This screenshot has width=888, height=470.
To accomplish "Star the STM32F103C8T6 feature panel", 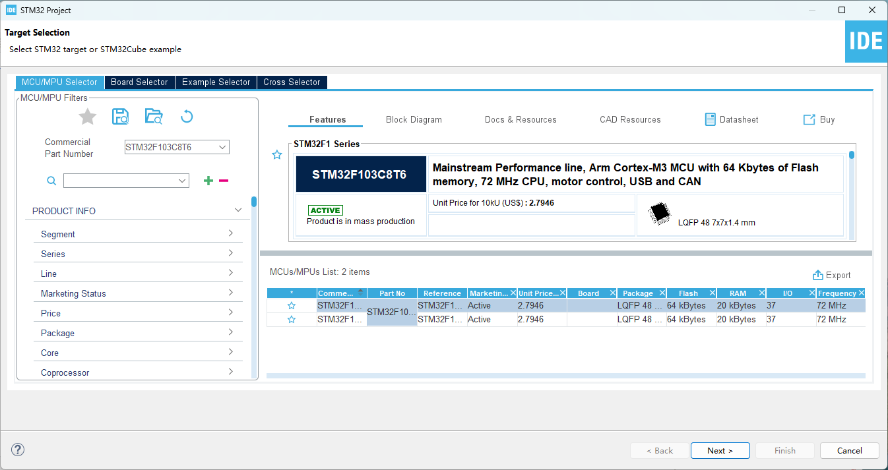I will coord(277,155).
